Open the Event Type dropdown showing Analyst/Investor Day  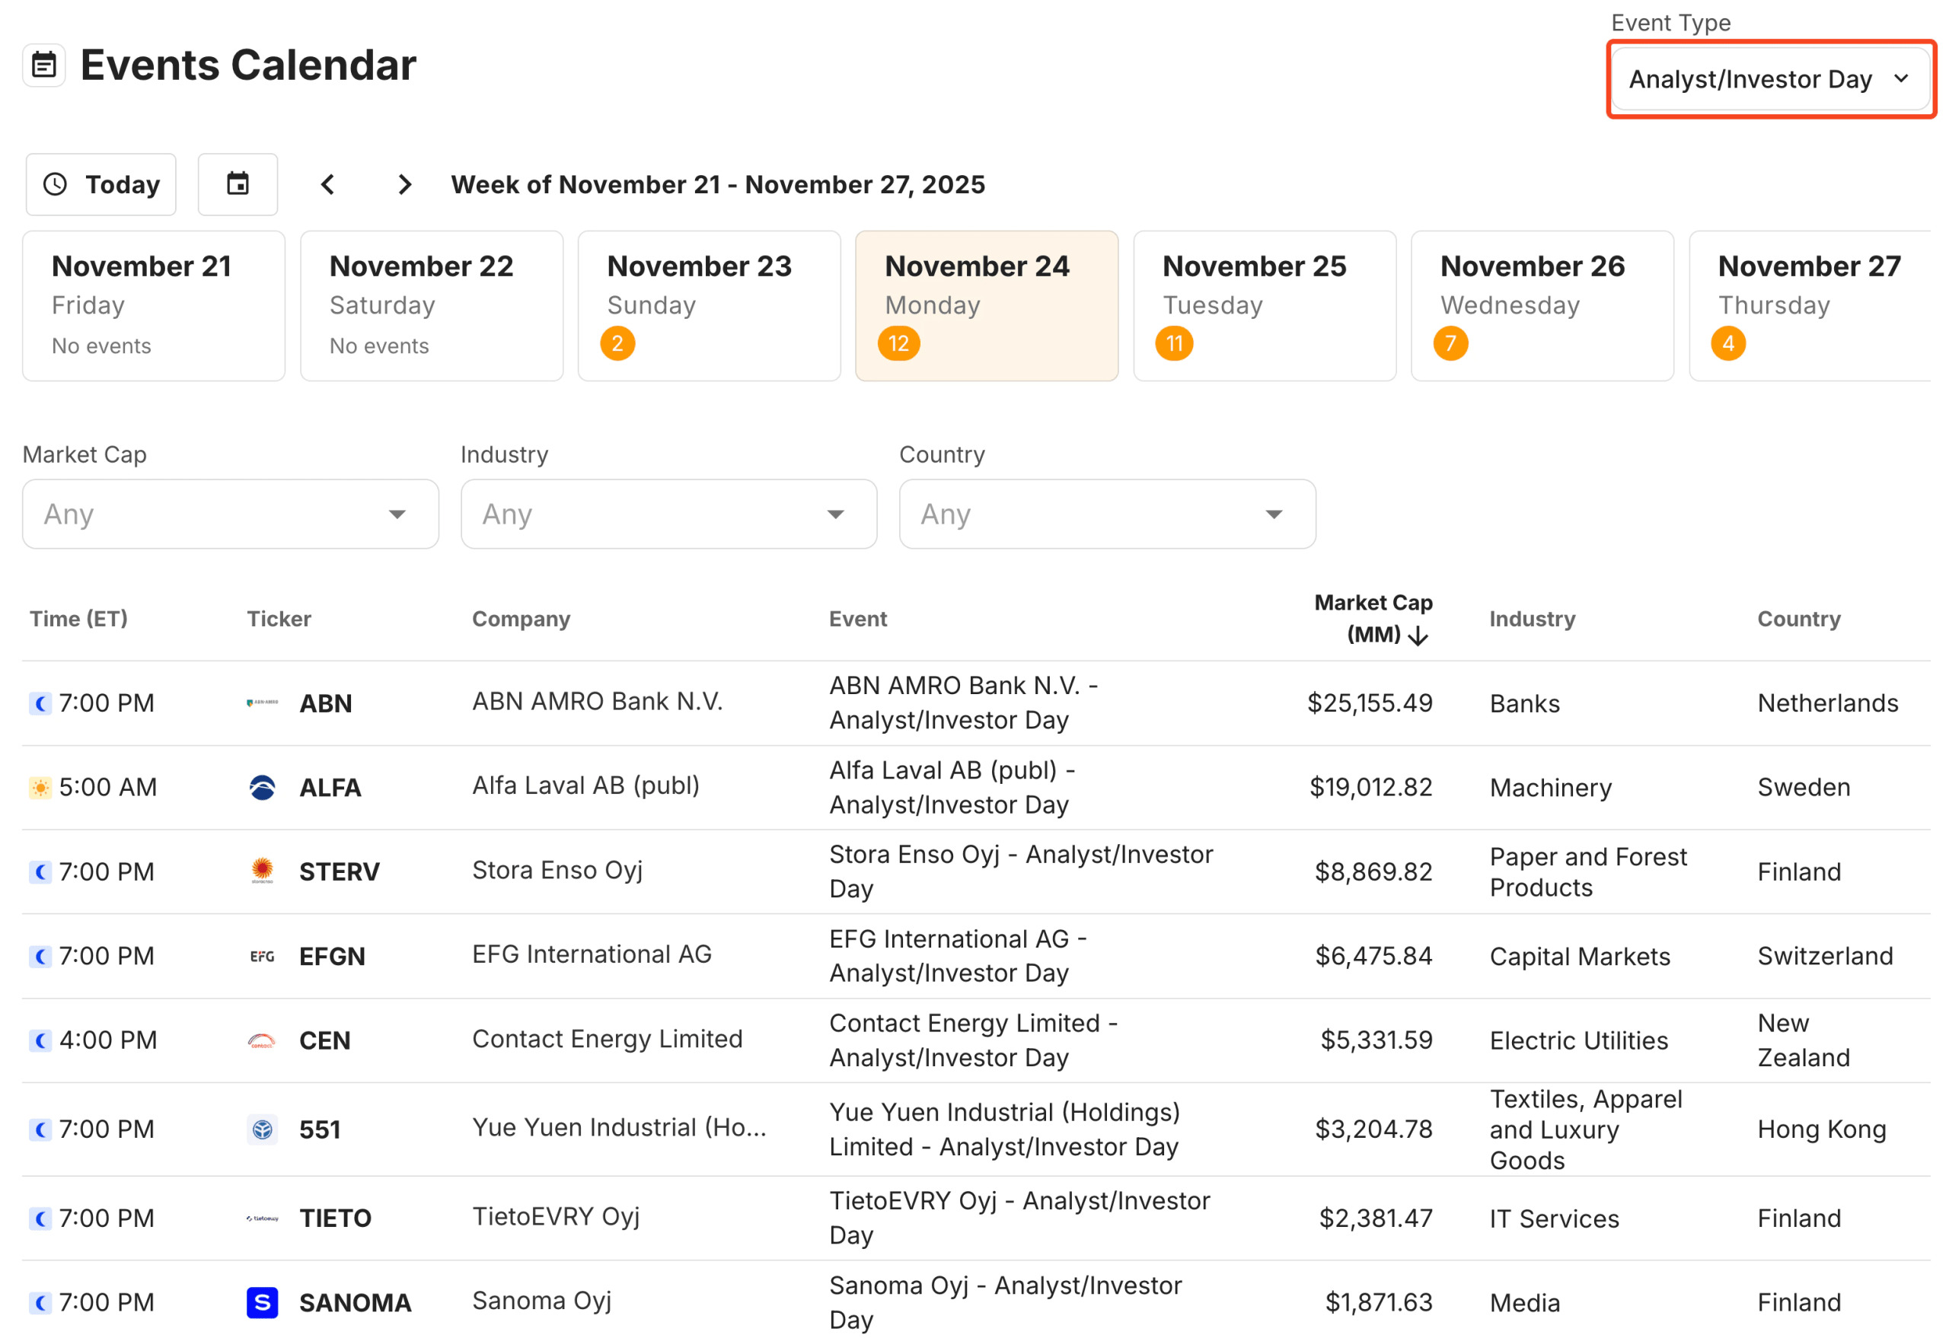(x=1769, y=79)
